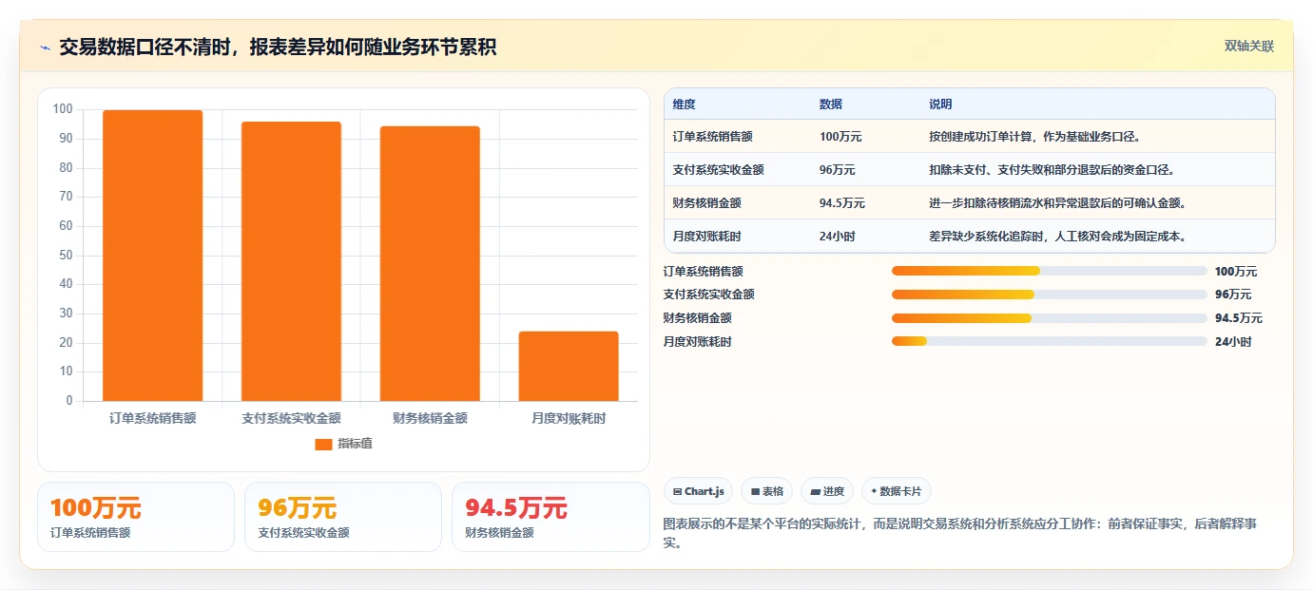Click the 财务核销金额 x-axis label

(430, 418)
